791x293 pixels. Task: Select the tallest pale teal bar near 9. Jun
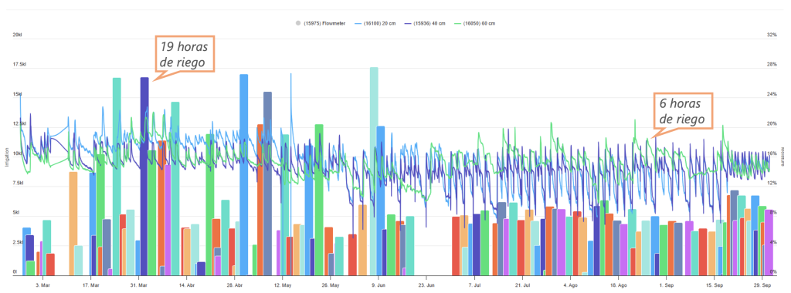tap(374, 171)
